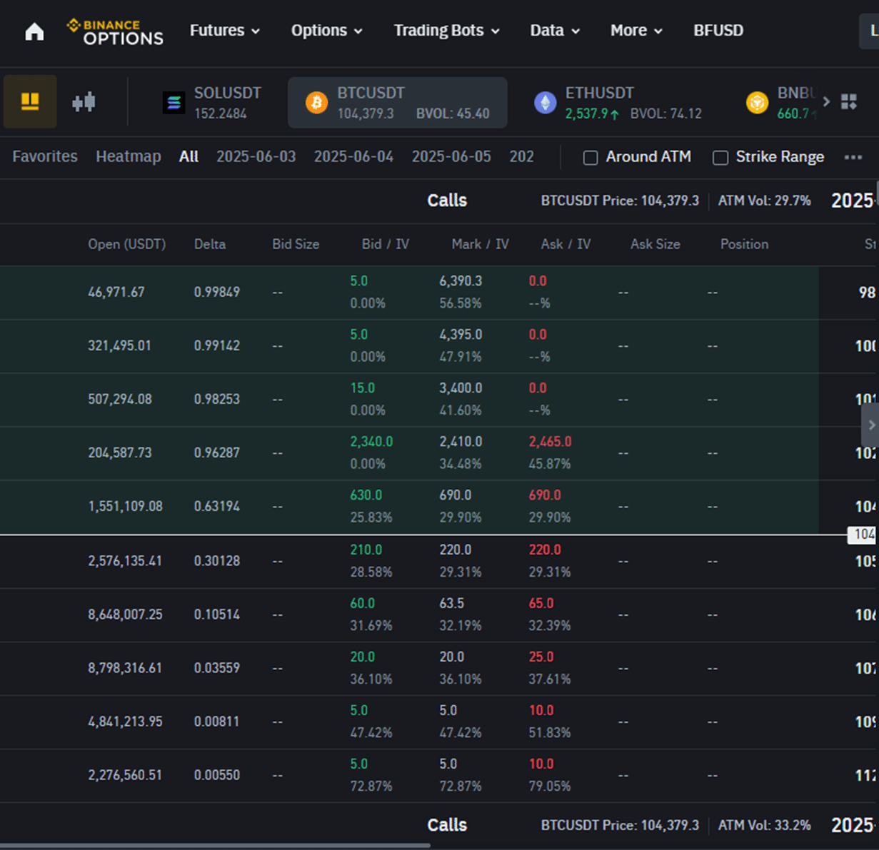Select the 2025-06-03 expiry tab
The image size is (879, 850).
256,156
